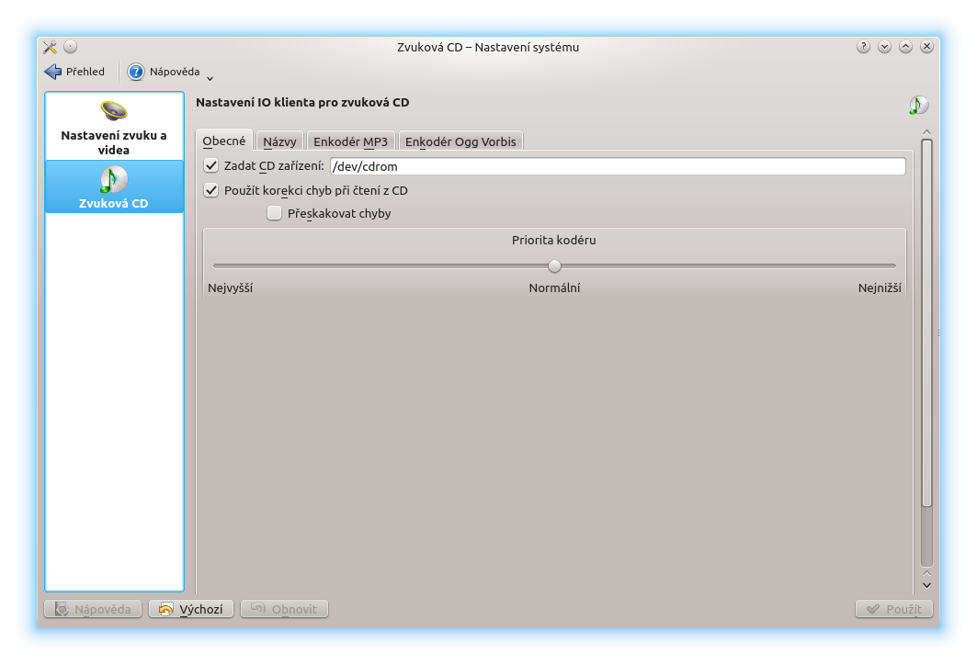Click the Normální label under slider
Viewport: 977px width, 665px height.
(554, 287)
